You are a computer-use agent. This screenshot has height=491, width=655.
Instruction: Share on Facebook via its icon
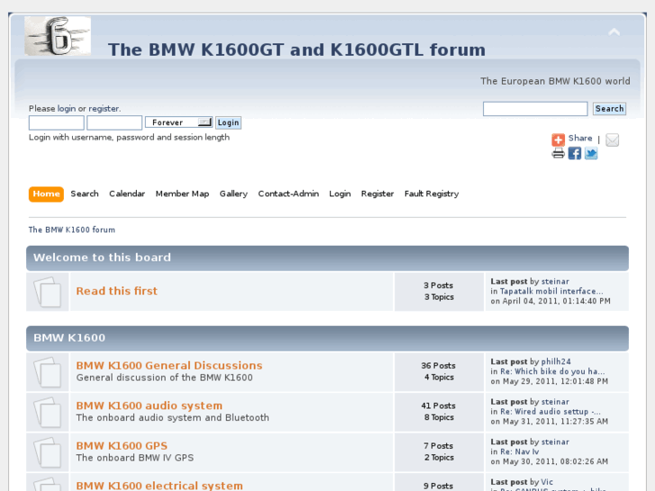[x=575, y=153]
